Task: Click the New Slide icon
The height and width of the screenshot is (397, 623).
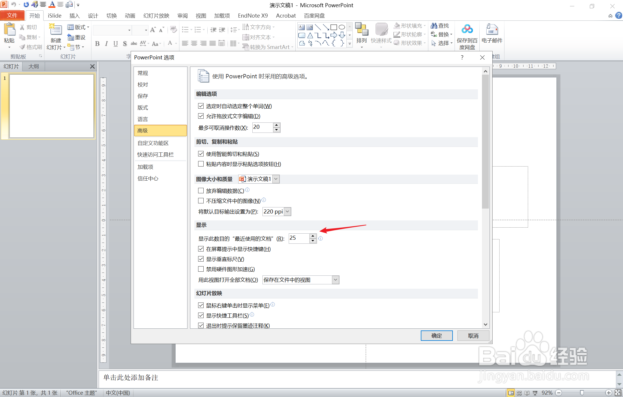Action: 55,30
